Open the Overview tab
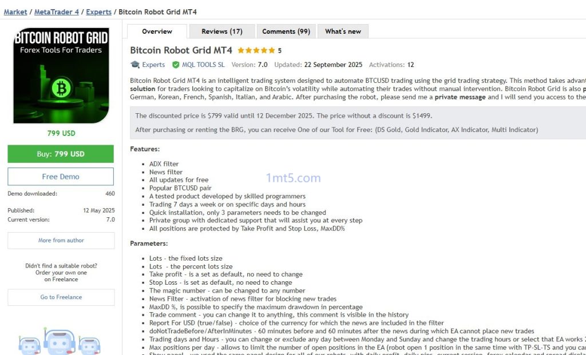Image resolution: width=586 pixels, height=355 pixels. pos(157,31)
